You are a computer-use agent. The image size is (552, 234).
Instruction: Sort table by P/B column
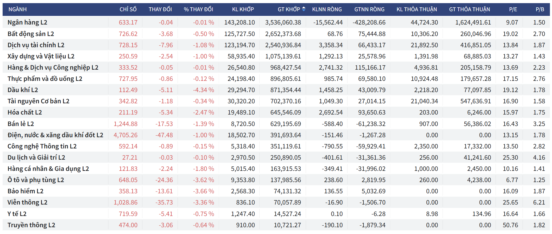[x=540, y=9]
